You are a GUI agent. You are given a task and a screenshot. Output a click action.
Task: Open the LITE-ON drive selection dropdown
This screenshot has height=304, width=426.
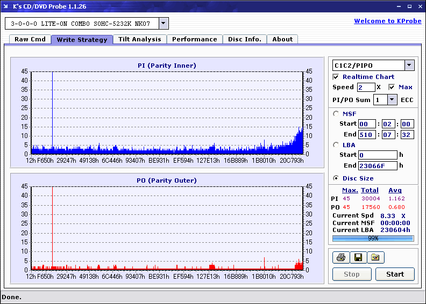[x=164, y=24]
